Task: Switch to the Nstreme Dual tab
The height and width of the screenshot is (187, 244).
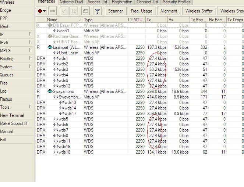Action: point(71,2)
